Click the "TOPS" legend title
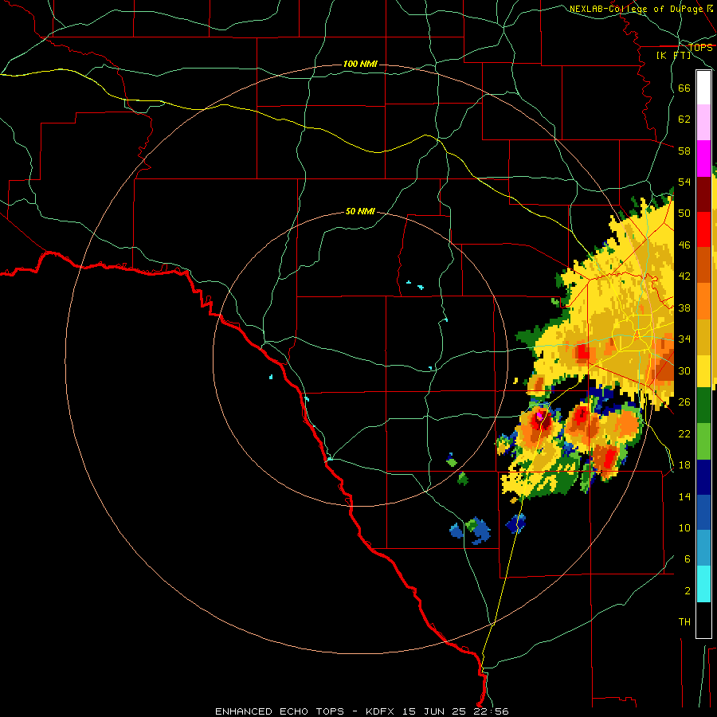Screen dimensions: 717x717 (x=700, y=47)
